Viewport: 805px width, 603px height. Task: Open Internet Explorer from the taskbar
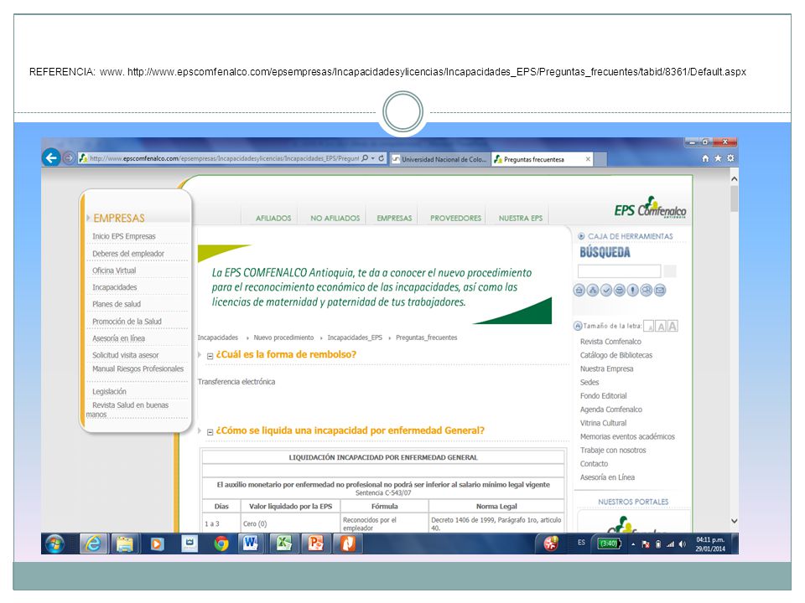coord(93,544)
